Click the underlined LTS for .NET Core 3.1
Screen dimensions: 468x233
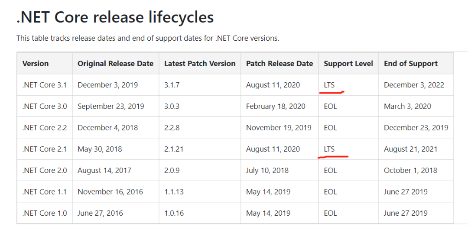coord(329,85)
